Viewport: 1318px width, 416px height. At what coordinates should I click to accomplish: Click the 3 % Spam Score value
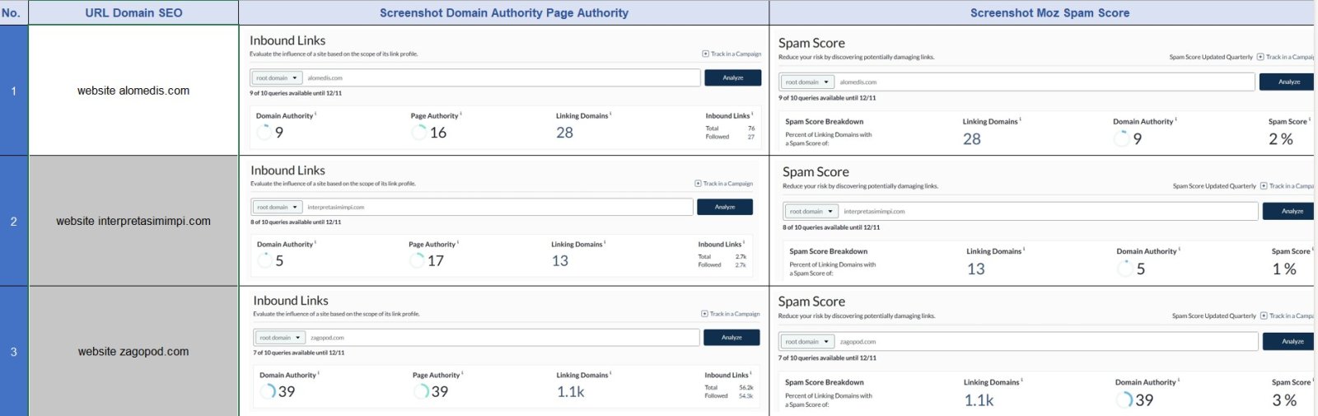[x=1284, y=400]
